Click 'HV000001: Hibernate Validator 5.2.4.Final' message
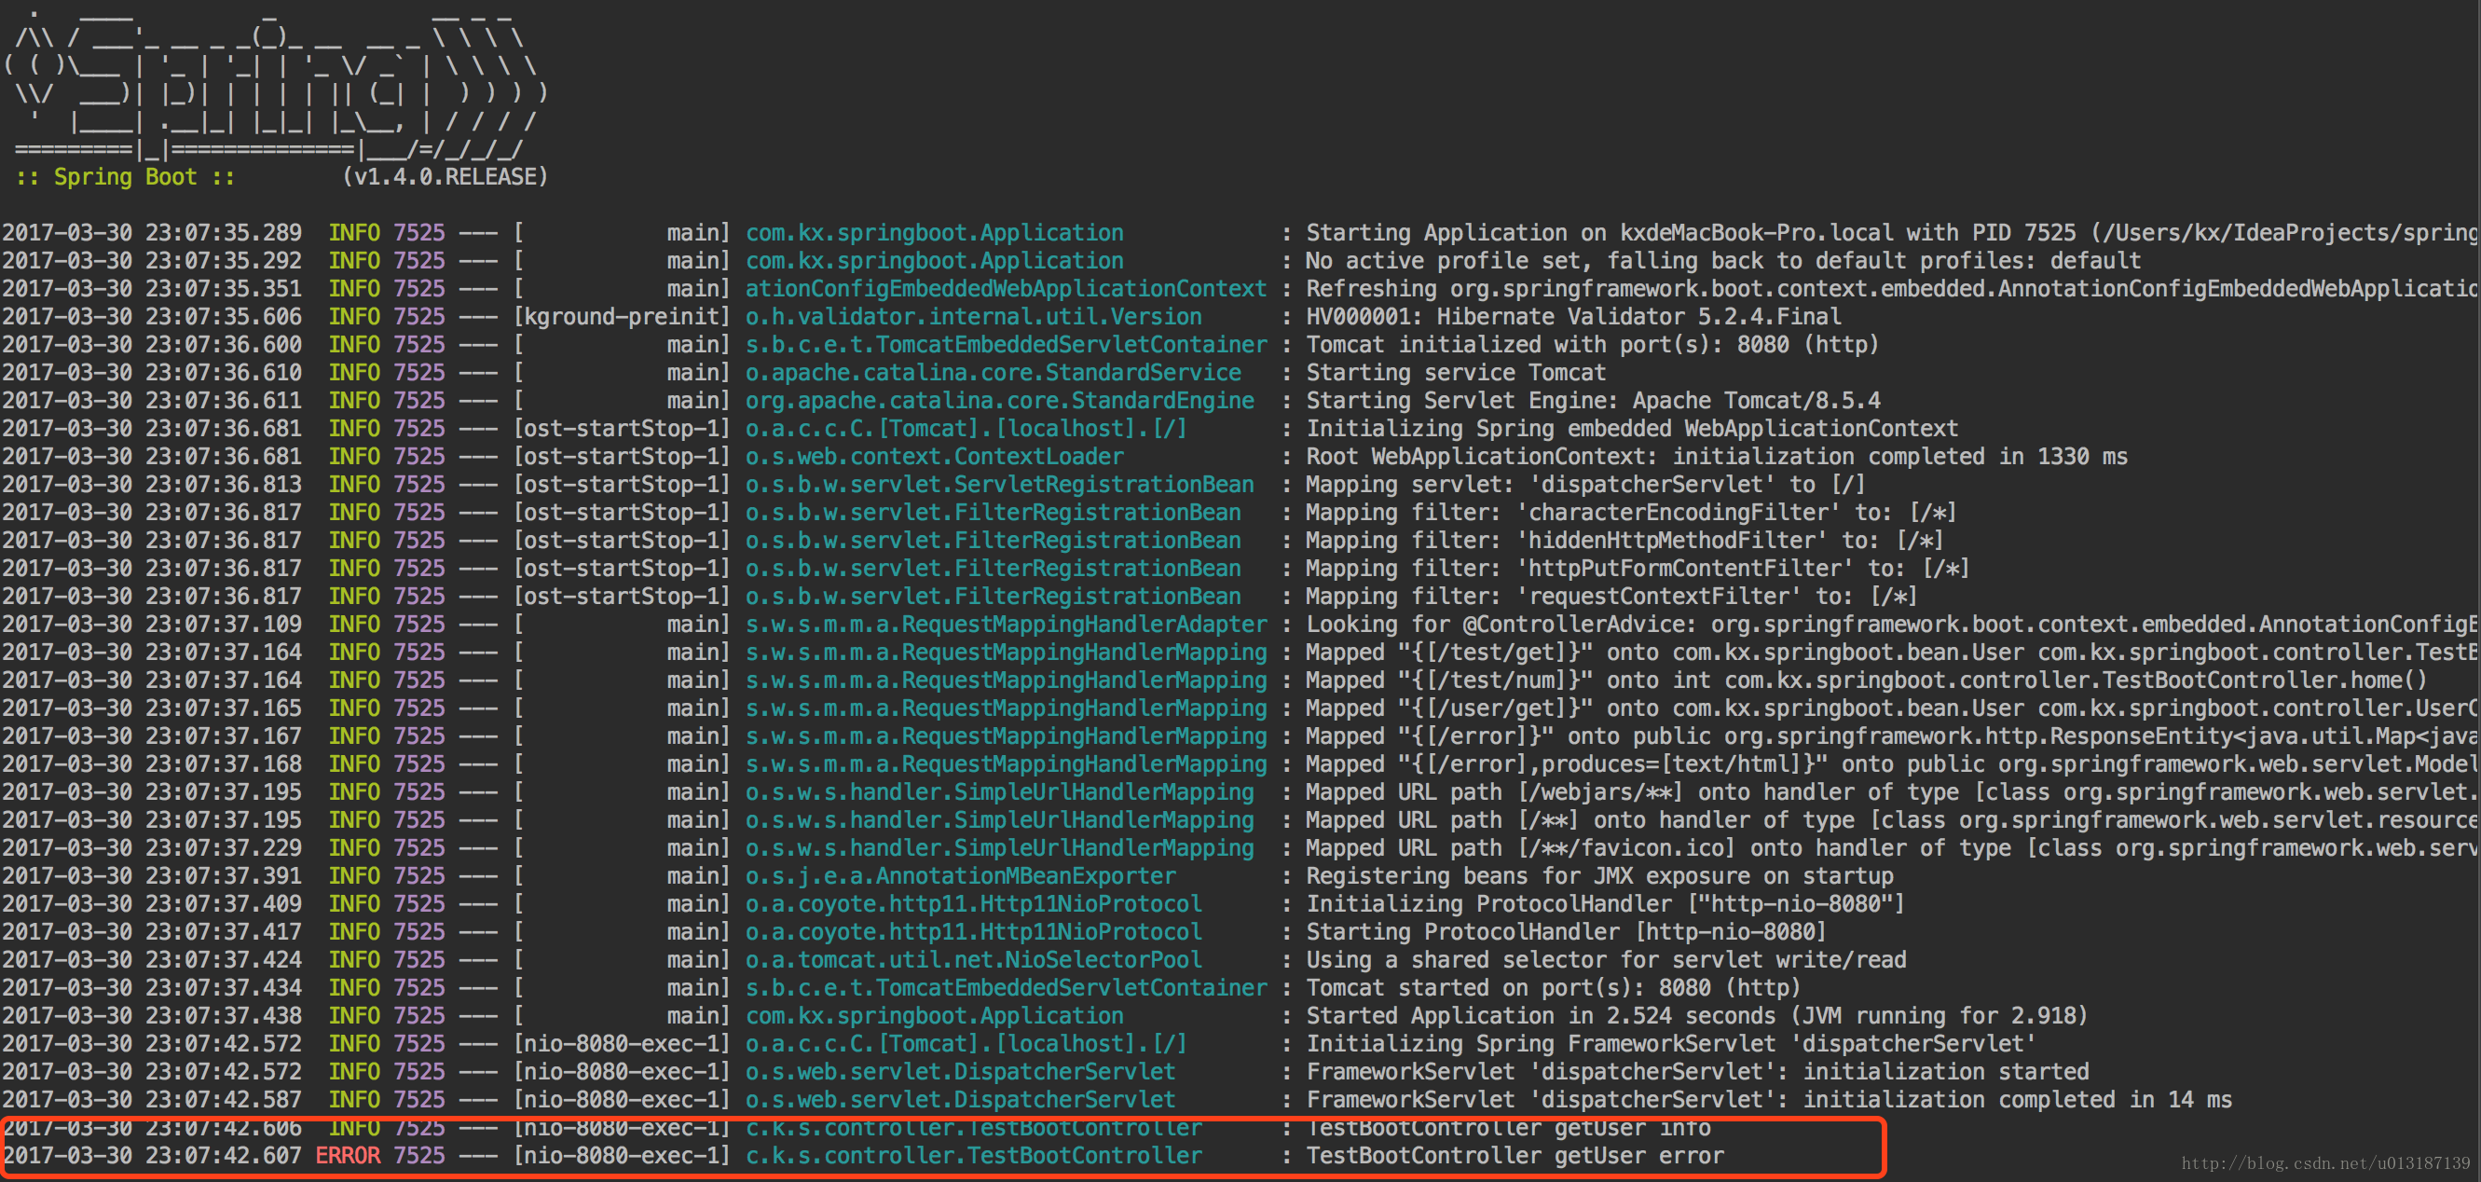Image resolution: width=2481 pixels, height=1182 pixels. 1573,317
